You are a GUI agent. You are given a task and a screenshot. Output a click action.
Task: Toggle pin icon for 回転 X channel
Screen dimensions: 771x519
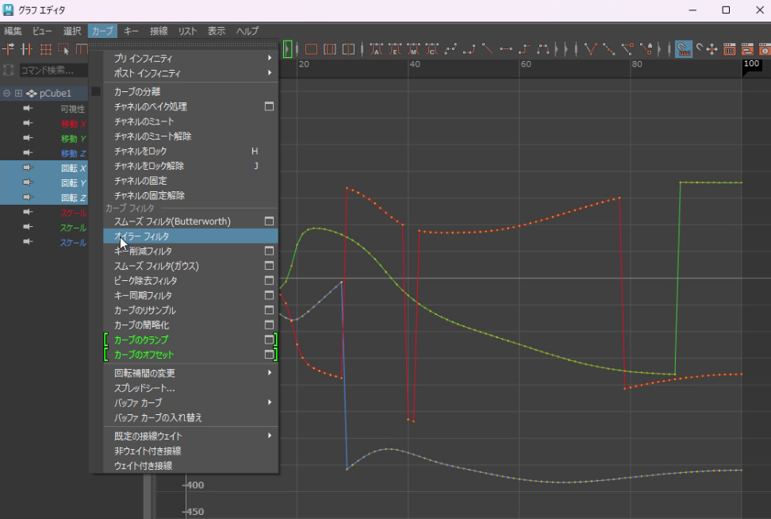click(x=28, y=167)
